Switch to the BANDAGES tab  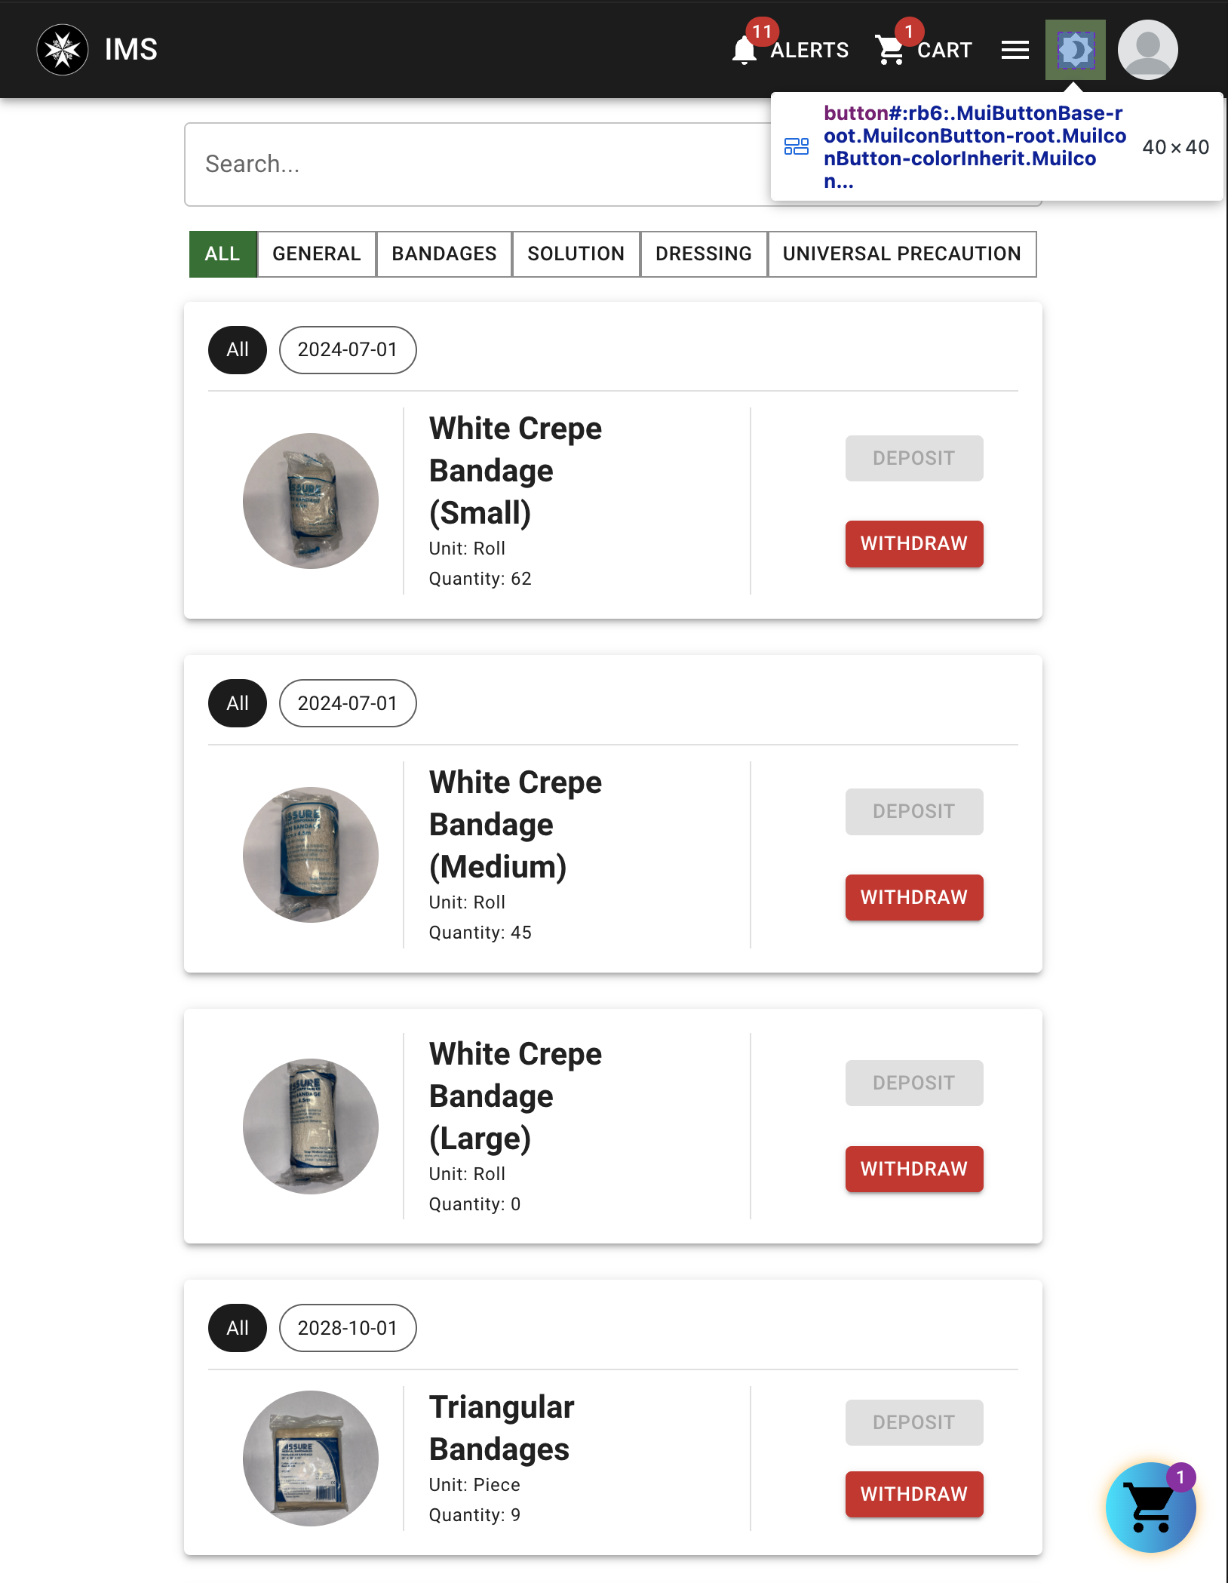[444, 254]
